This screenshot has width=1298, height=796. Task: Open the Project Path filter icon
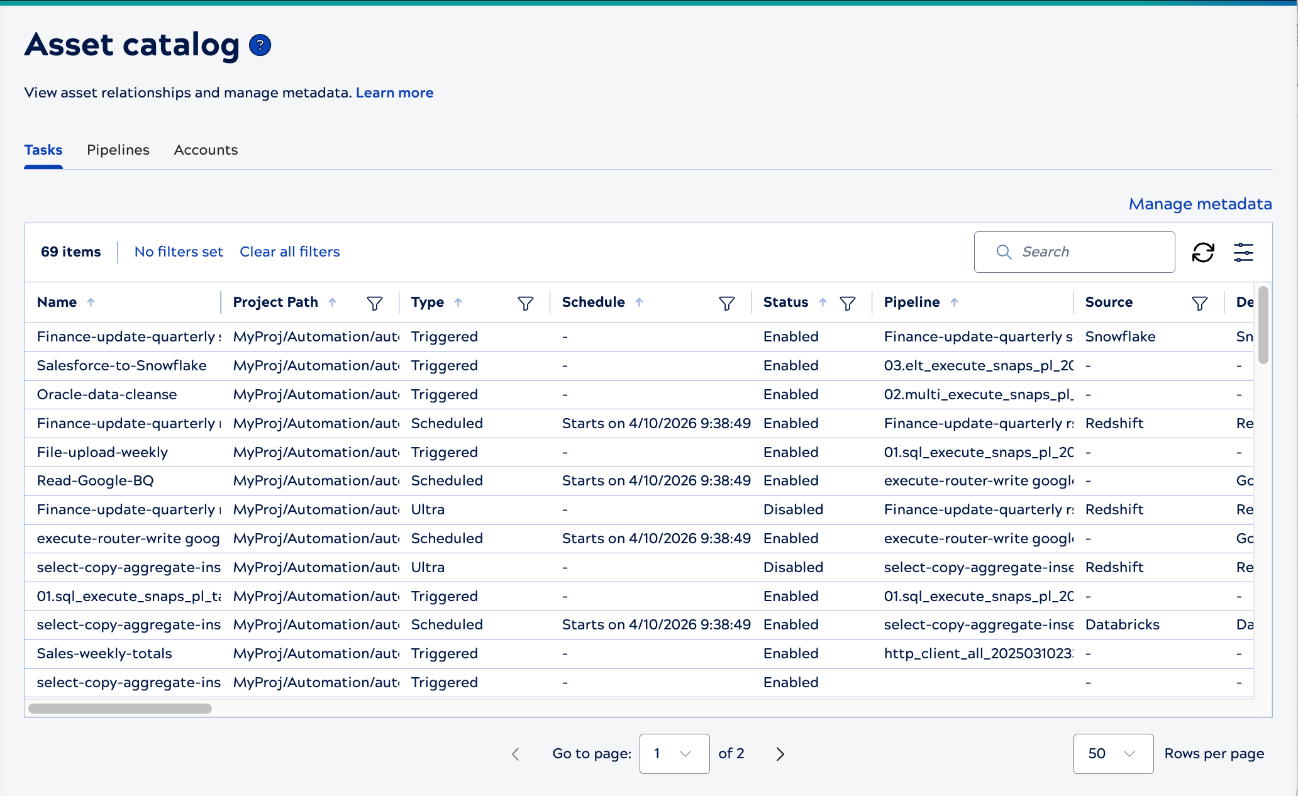click(375, 303)
